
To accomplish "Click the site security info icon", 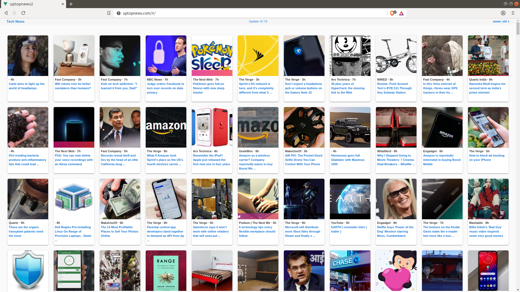I will (x=118, y=13).
